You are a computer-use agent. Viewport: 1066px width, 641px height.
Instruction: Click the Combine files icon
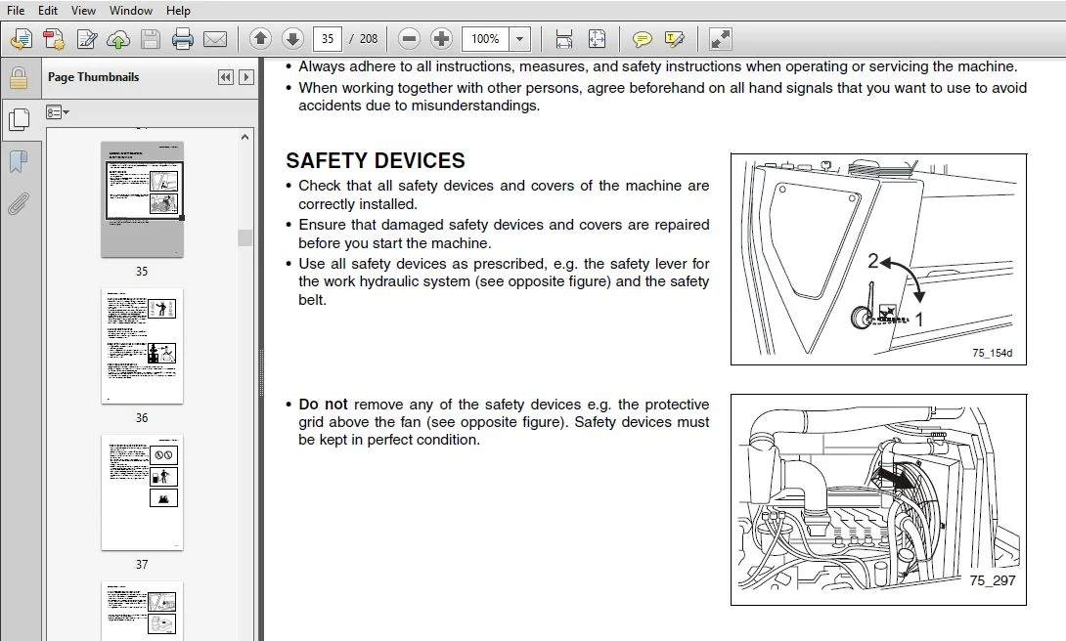pyautogui.click(x=54, y=39)
